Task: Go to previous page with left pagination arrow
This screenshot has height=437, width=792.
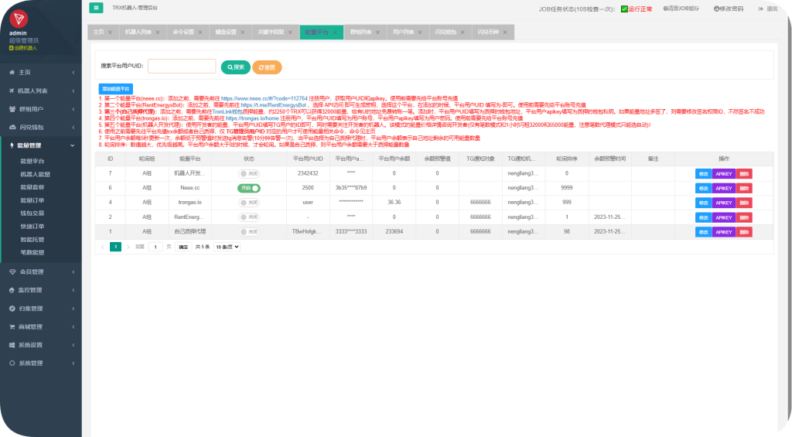Action: 103,247
